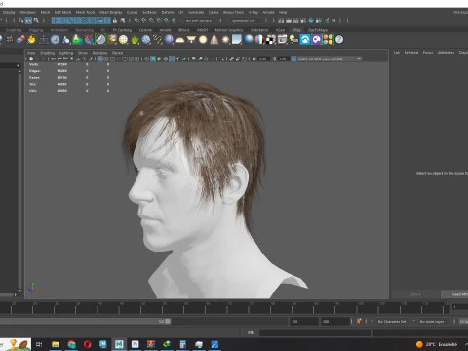The height and width of the screenshot is (351, 468).
Task: Click the question mark help shelf icon
Action: (339, 40)
